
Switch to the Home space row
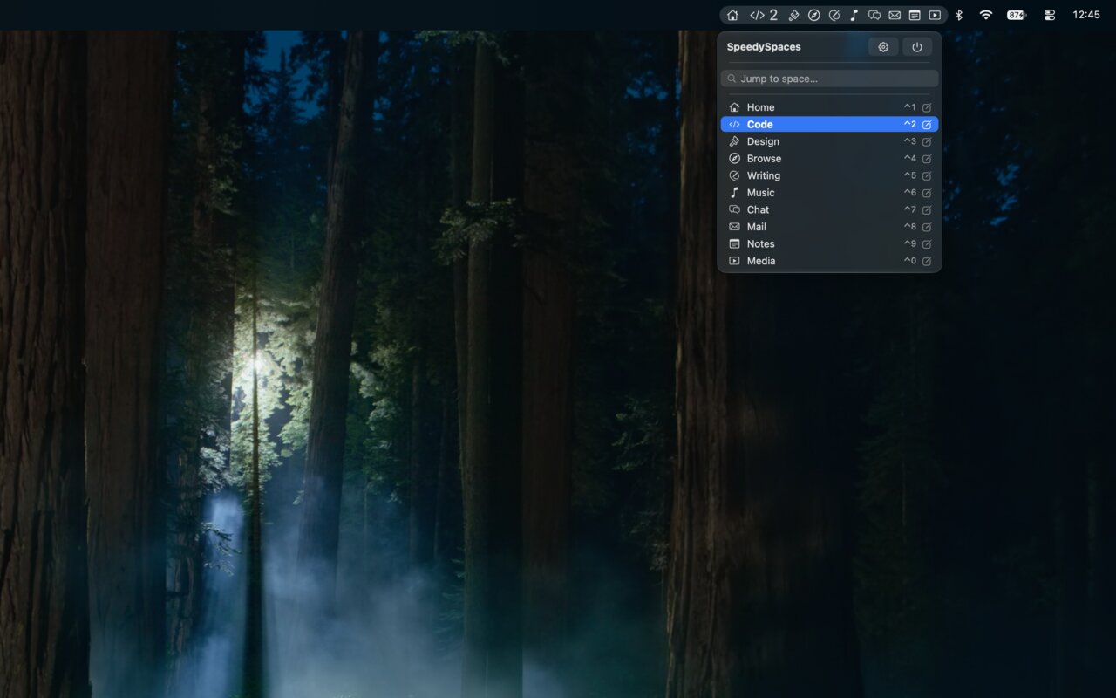(830, 107)
